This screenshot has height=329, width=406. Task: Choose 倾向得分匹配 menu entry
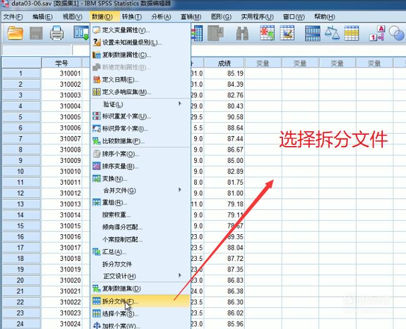(141, 227)
